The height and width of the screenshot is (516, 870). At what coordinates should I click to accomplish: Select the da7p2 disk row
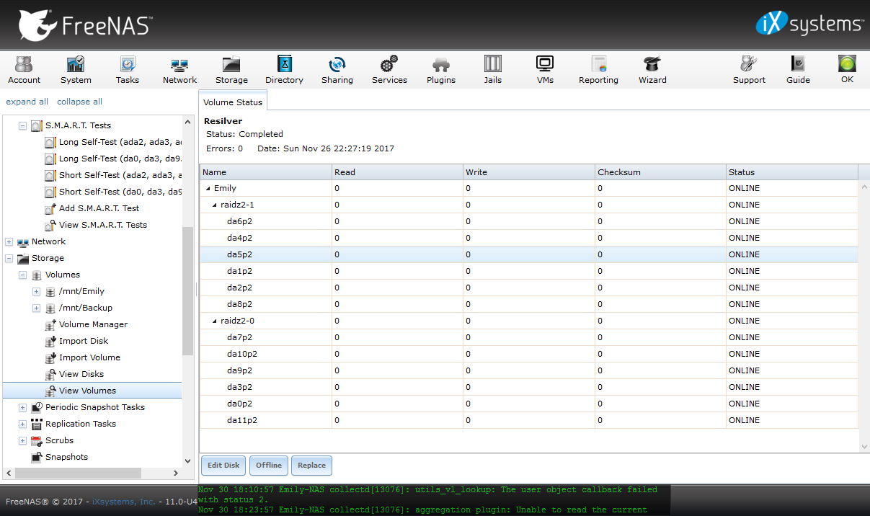[x=239, y=337]
